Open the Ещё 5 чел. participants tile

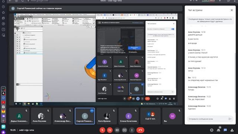(150, 116)
